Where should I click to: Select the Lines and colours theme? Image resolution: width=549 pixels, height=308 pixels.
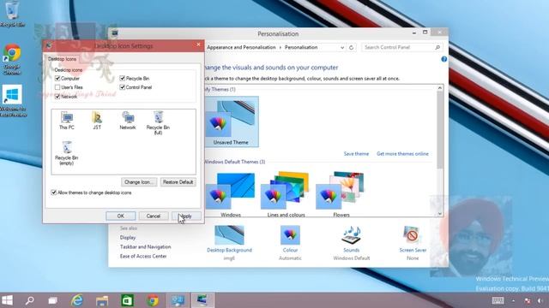[x=286, y=194]
